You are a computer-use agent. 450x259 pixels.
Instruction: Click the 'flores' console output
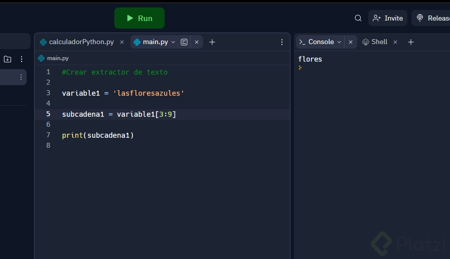click(x=310, y=59)
